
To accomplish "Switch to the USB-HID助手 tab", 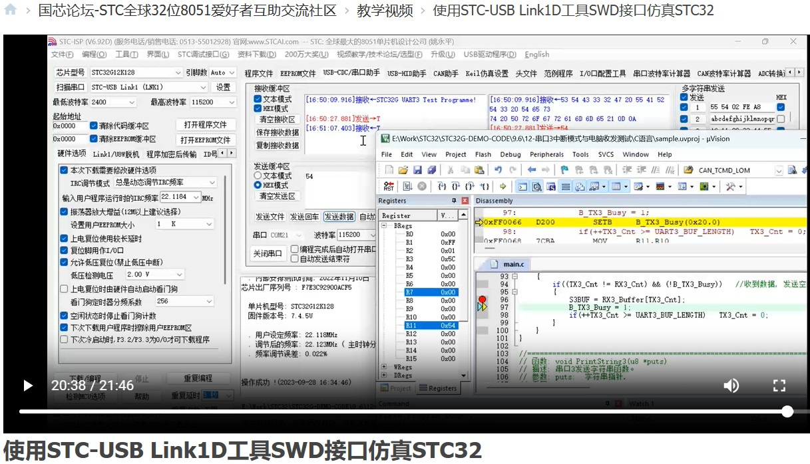I will [407, 74].
